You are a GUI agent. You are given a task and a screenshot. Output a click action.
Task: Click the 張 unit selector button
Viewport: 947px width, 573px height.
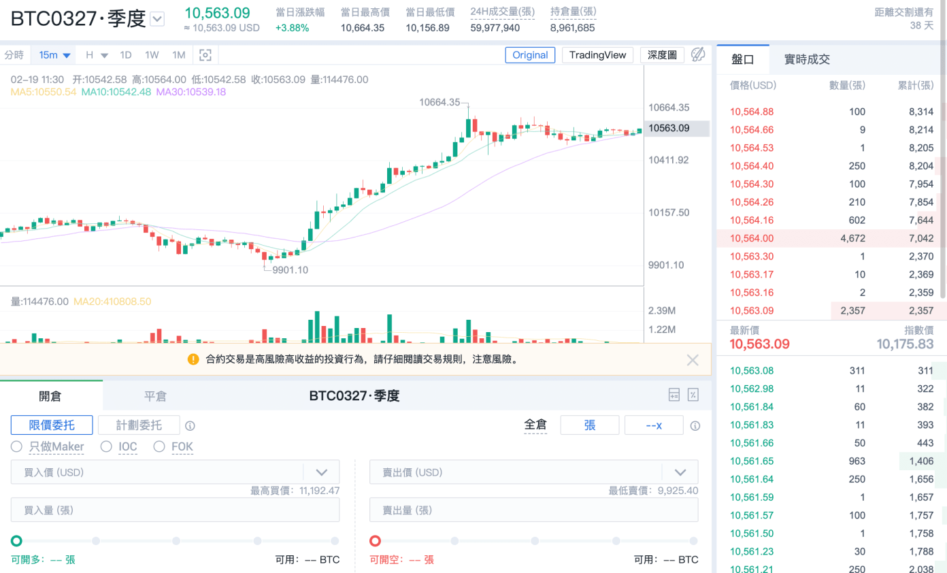tap(590, 425)
